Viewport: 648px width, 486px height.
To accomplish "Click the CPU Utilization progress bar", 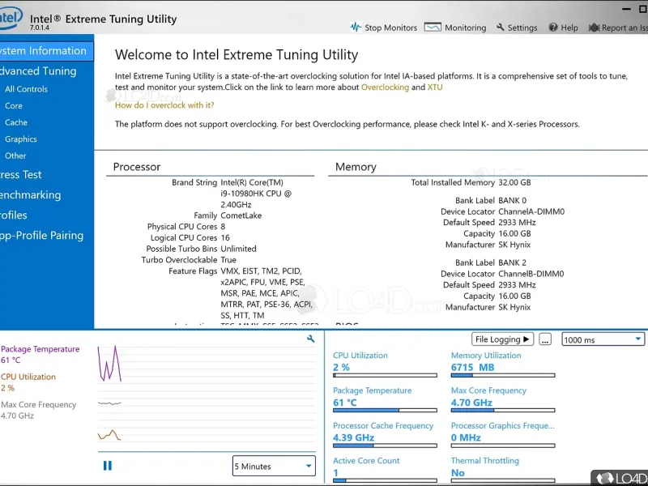I will coord(385,375).
